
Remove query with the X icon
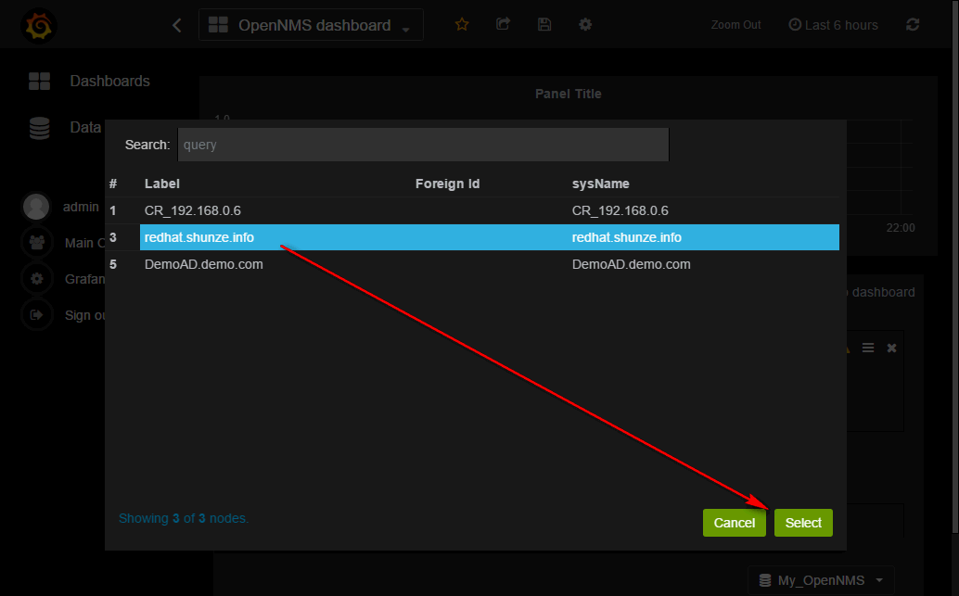click(x=891, y=348)
